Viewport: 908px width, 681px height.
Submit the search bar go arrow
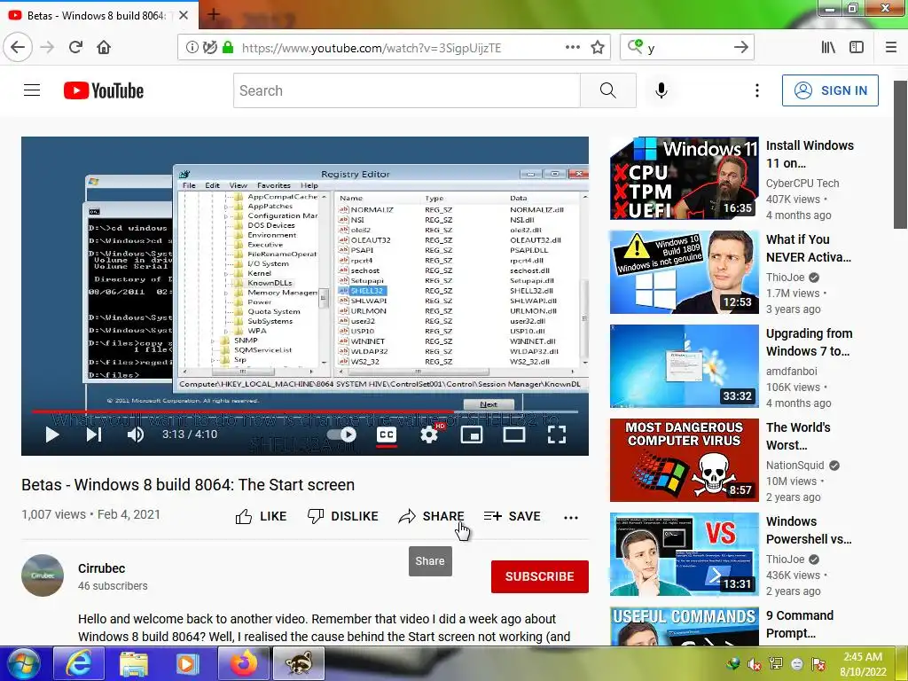pos(741,48)
